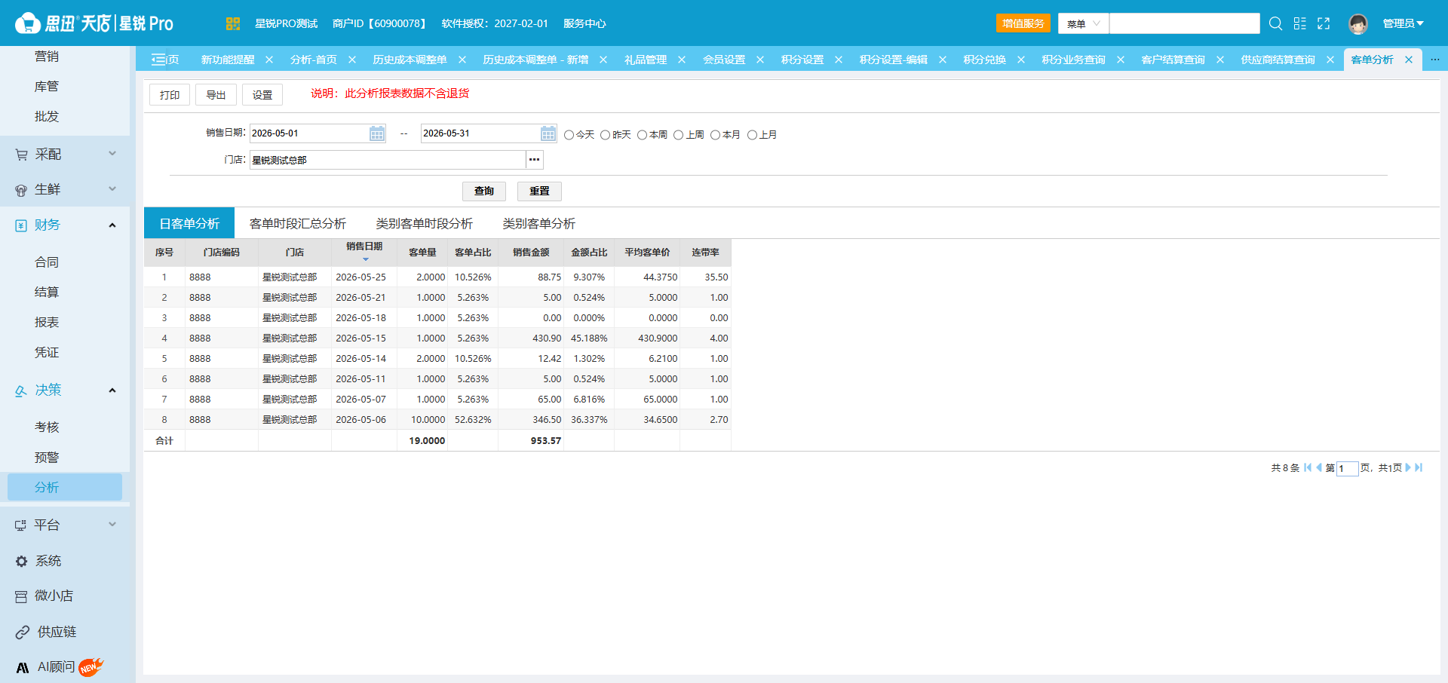Select the 本月 radio button
This screenshot has height=683, width=1448.
(715, 135)
